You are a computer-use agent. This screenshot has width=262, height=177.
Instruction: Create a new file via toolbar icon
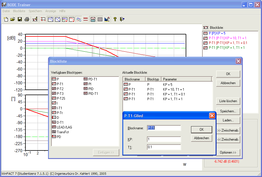(x=6, y=19)
